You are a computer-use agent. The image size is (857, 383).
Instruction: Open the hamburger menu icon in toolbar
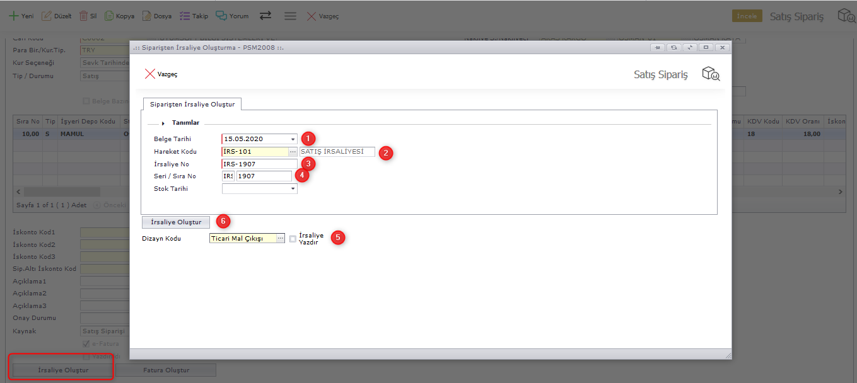[x=290, y=16]
